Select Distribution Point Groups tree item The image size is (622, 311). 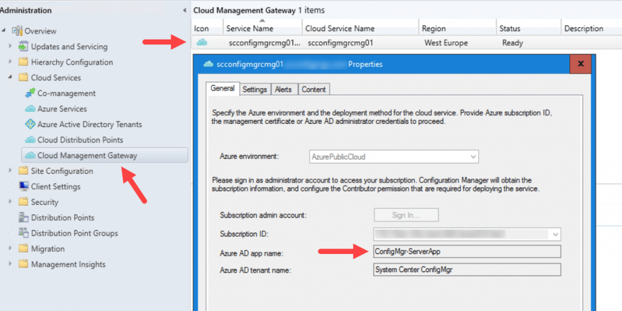(75, 233)
